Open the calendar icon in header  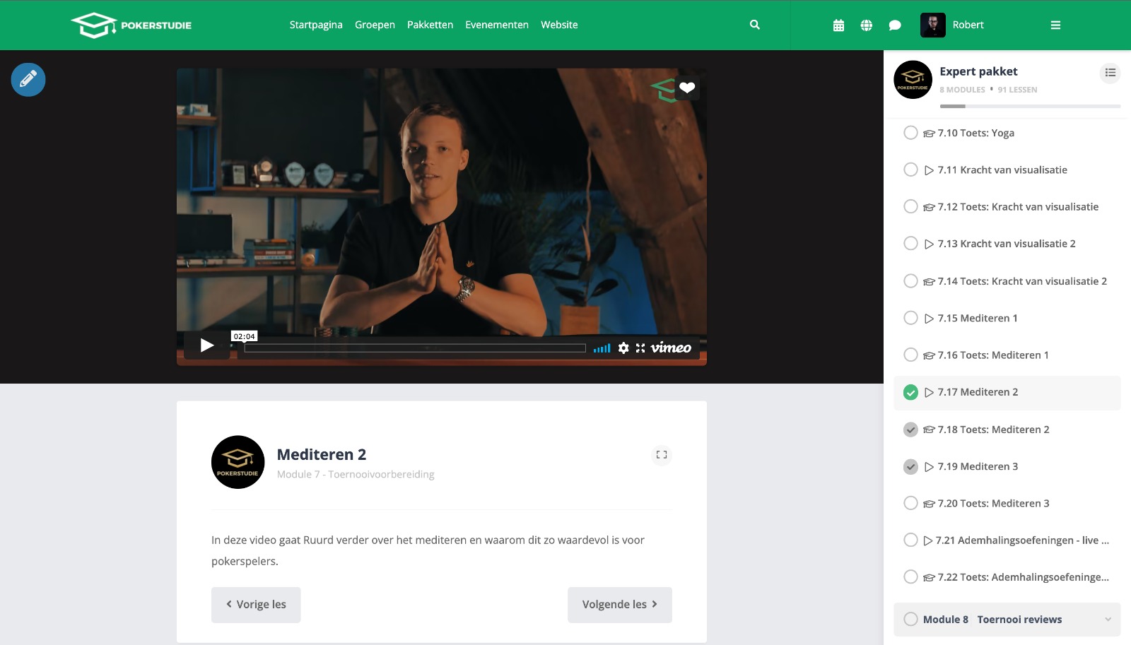838,25
